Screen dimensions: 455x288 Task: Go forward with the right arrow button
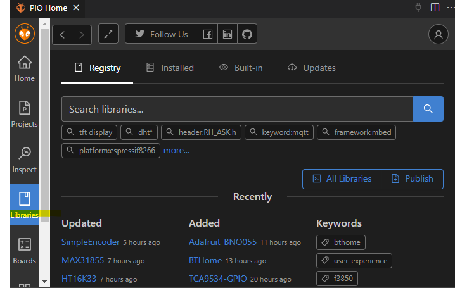[82, 35]
